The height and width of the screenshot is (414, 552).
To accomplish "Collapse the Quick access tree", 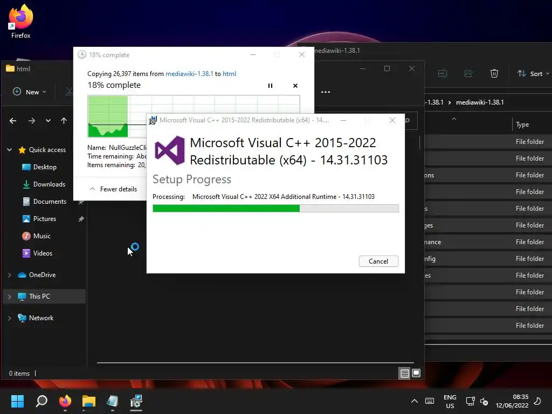I will point(10,150).
